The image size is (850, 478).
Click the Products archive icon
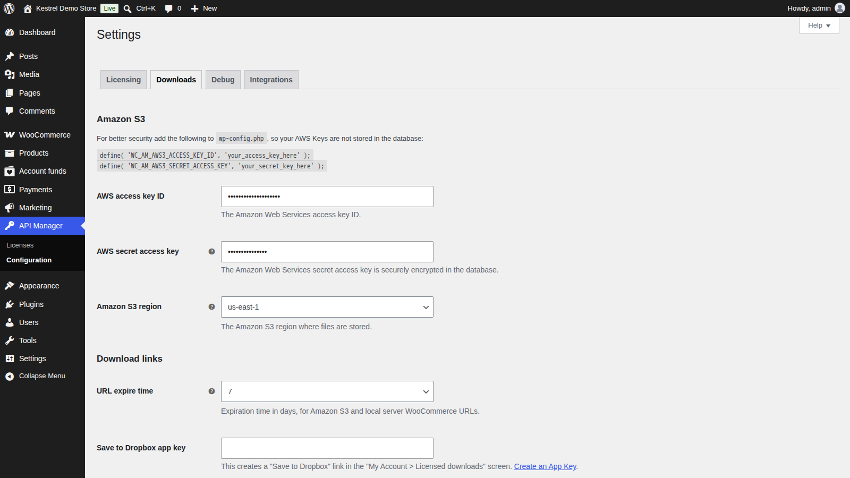coord(10,153)
